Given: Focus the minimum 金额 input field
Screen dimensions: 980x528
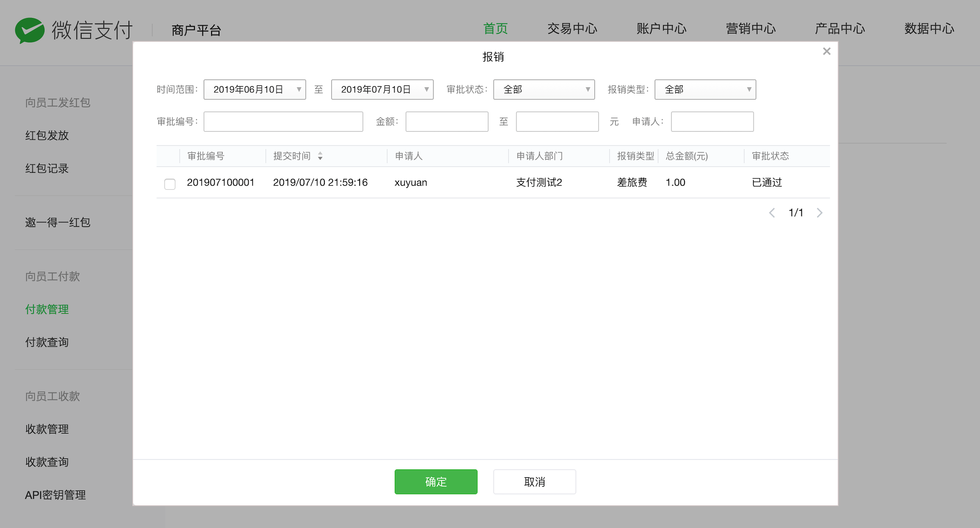Looking at the screenshot, I should 447,122.
